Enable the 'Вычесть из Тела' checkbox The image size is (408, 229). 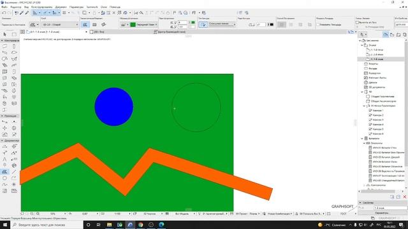click(x=357, y=23)
